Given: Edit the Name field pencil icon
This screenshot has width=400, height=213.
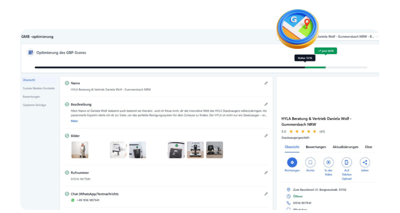Looking at the screenshot, I should [x=266, y=83].
